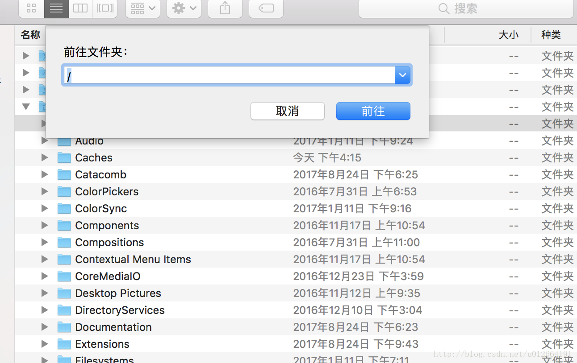The height and width of the screenshot is (363, 577).
Task: Expand the Compositions folder
Action: (44, 242)
